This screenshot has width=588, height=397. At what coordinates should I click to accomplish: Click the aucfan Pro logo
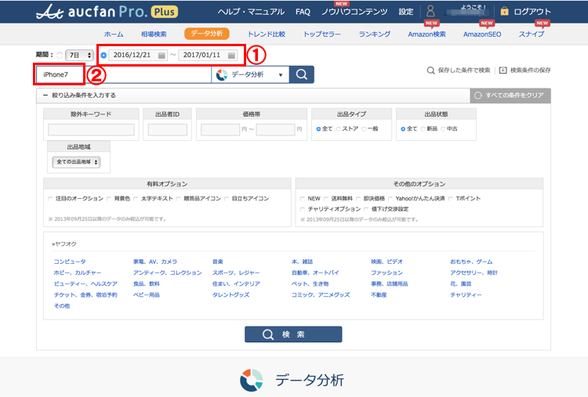pyautogui.click(x=104, y=12)
